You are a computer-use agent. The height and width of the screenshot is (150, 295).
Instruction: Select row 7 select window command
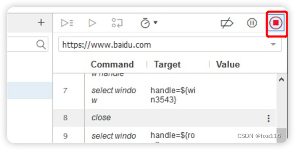tap(114, 95)
